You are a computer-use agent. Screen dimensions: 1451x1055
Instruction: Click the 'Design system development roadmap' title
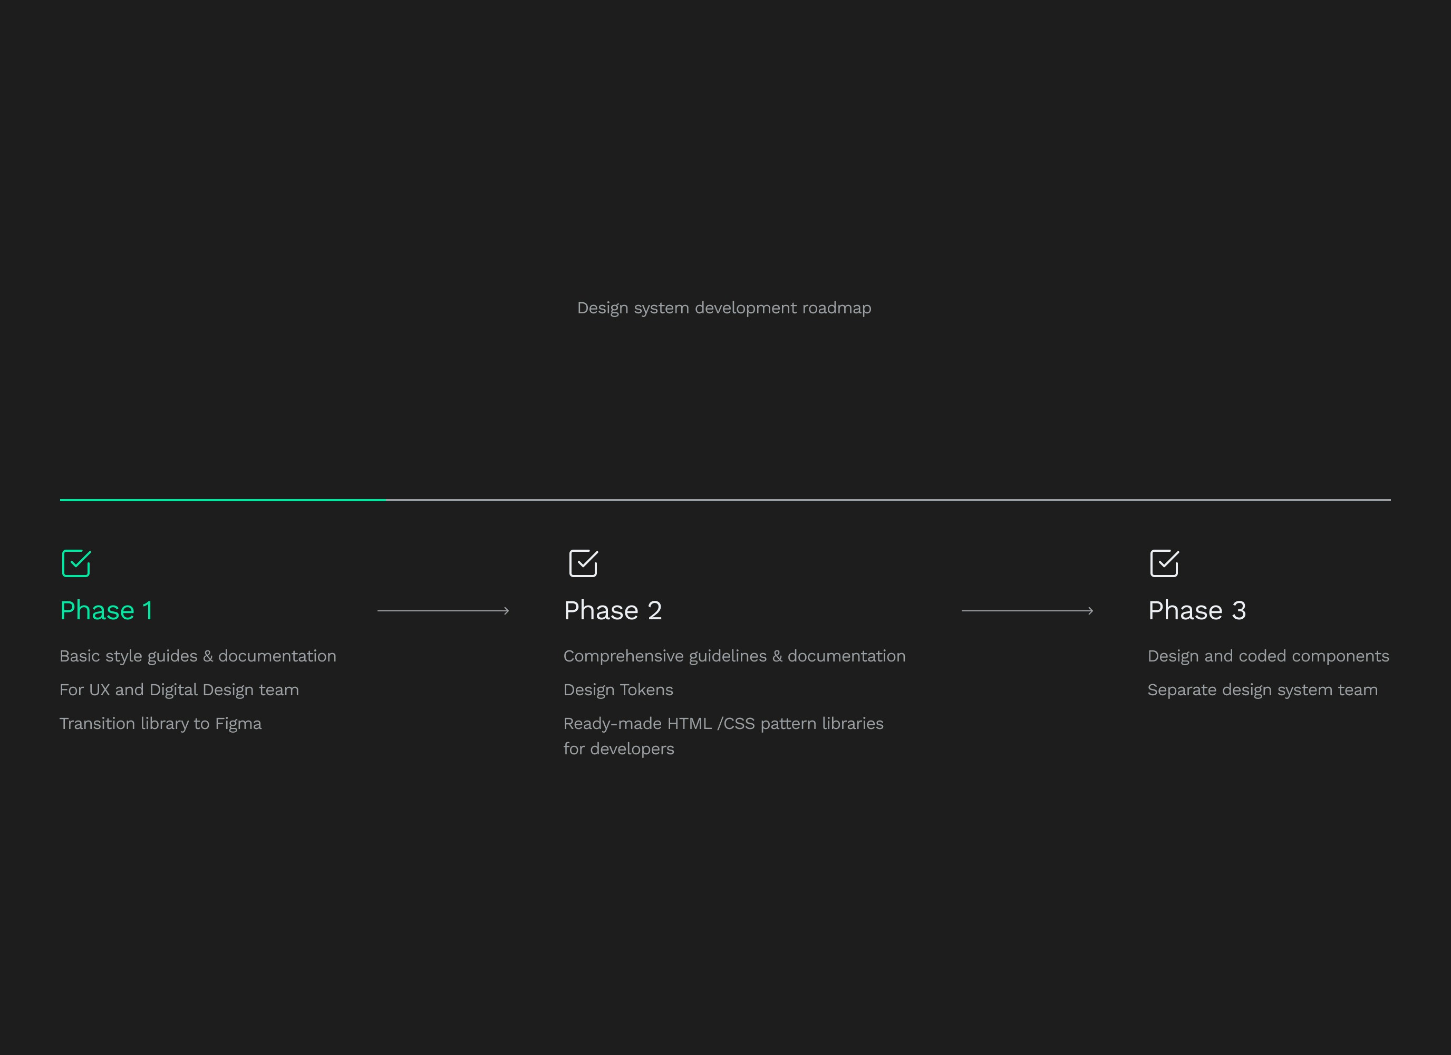tap(724, 308)
